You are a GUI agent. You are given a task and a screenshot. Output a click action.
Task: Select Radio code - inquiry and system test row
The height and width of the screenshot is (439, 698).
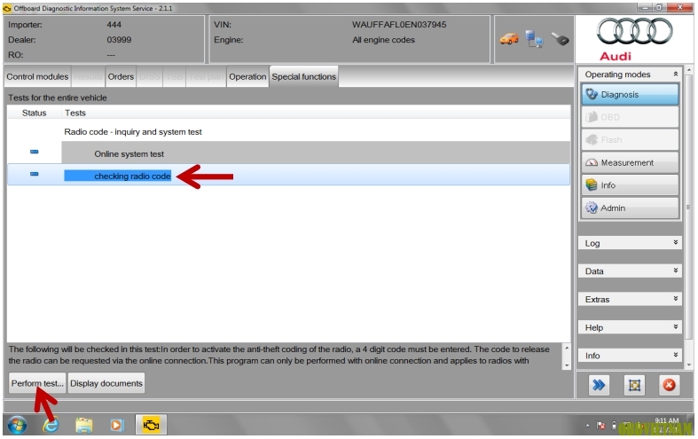pyautogui.click(x=288, y=132)
